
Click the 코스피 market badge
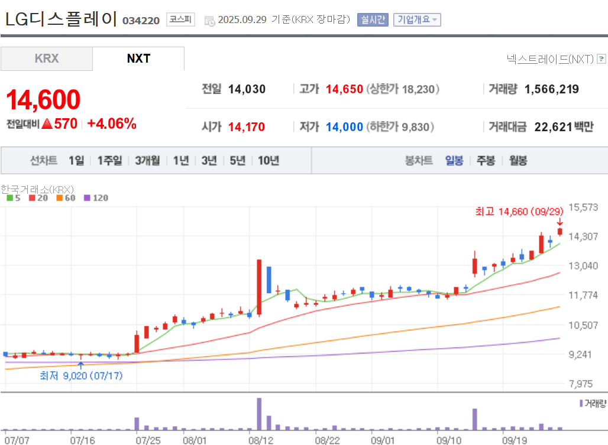[181, 20]
